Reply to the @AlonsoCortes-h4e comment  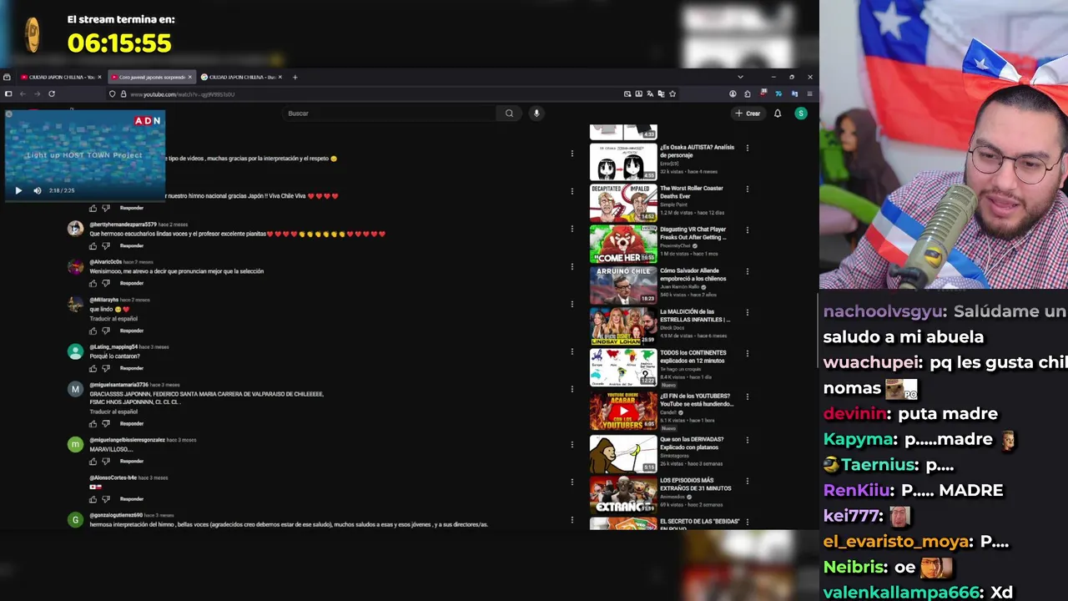coord(132,499)
